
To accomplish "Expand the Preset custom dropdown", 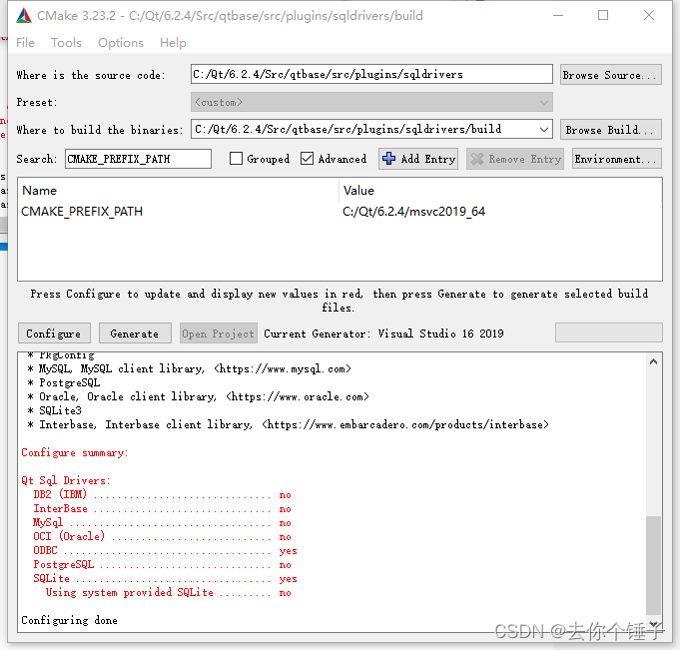I will [371, 102].
